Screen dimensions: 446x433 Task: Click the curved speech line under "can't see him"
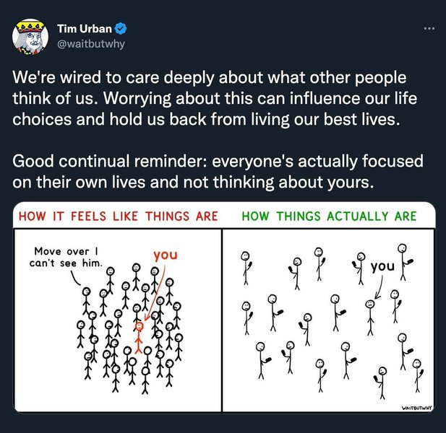(x=75, y=283)
